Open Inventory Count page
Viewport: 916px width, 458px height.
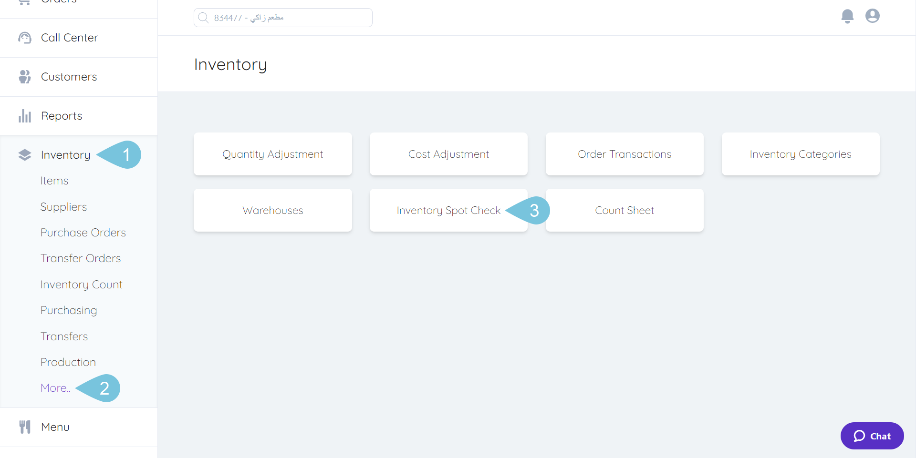82,285
